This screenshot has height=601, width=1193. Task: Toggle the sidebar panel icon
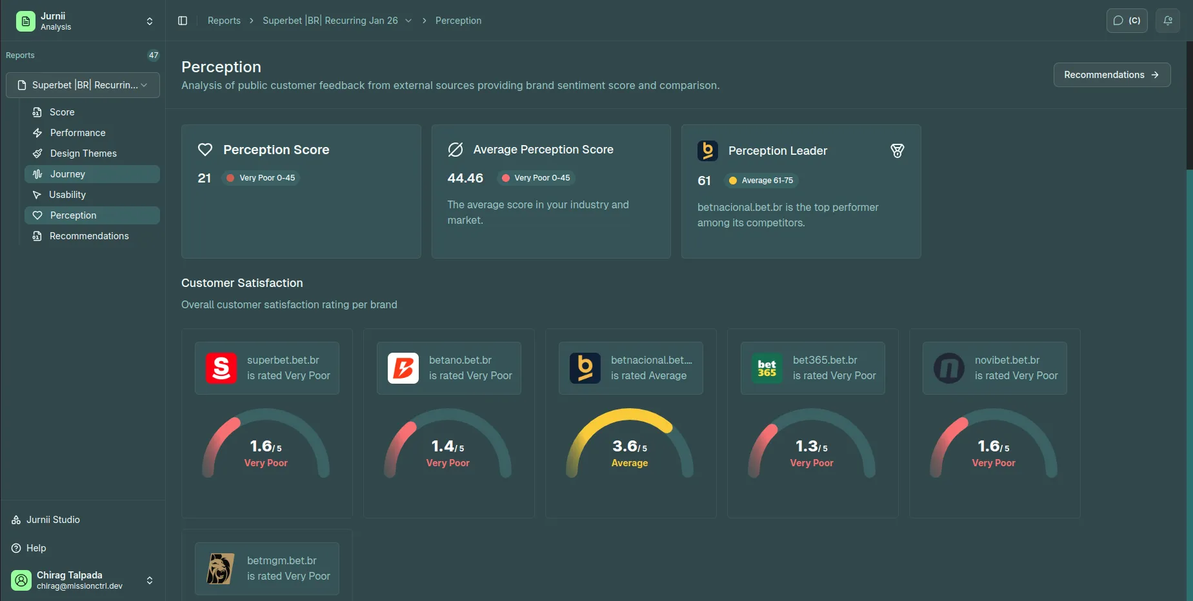click(183, 21)
